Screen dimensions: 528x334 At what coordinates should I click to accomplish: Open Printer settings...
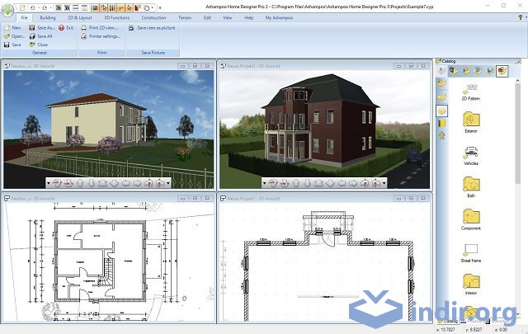point(101,36)
